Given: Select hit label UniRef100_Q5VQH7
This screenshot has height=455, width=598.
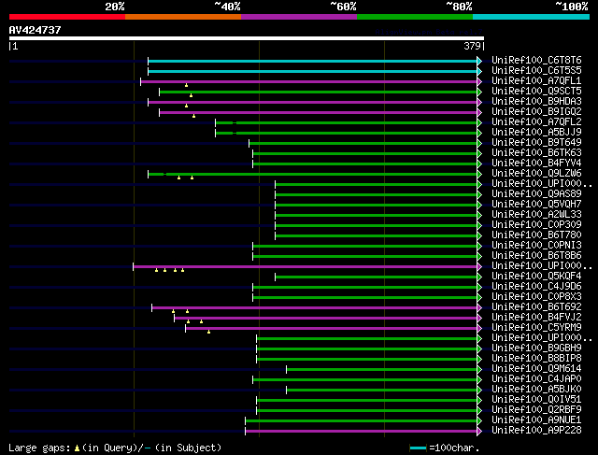Looking at the screenshot, I should (x=536, y=205).
